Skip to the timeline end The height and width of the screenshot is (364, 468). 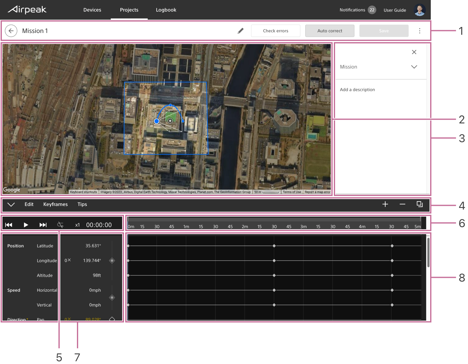coord(43,225)
